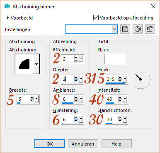Open the Stand lichtbron slider dropdown
Screen dimensions: 160x153
[125, 119]
